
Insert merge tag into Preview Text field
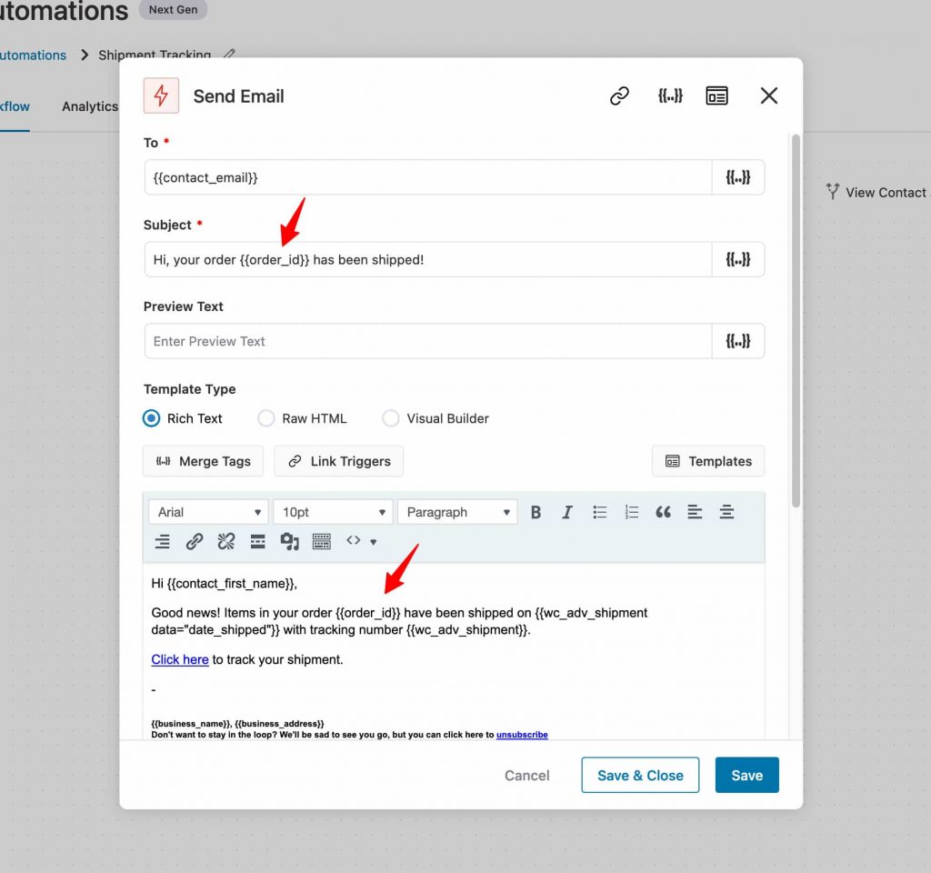click(x=738, y=341)
